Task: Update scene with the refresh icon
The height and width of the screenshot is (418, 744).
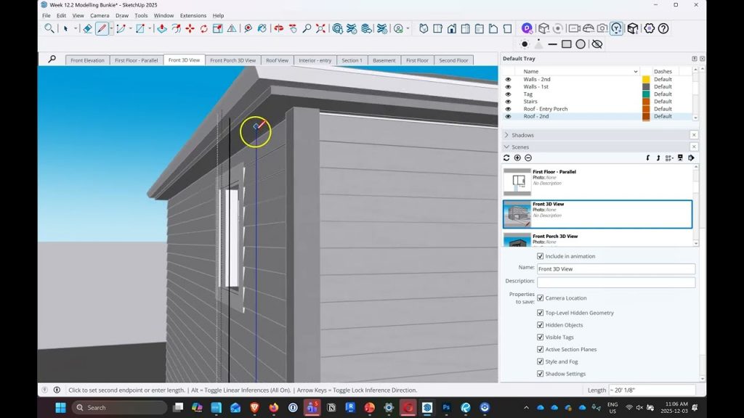Action: click(x=506, y=157)
